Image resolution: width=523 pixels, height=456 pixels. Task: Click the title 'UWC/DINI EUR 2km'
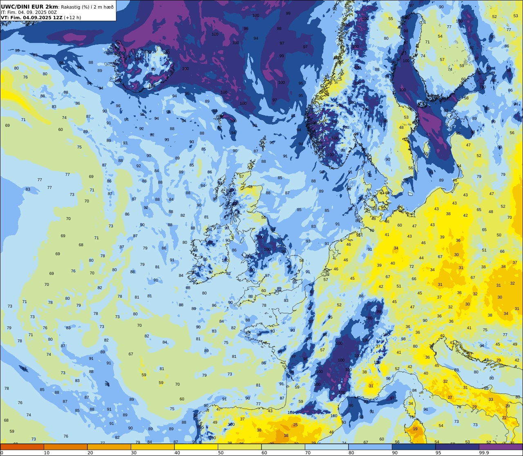pyautogui.click(x=29, y=7)
